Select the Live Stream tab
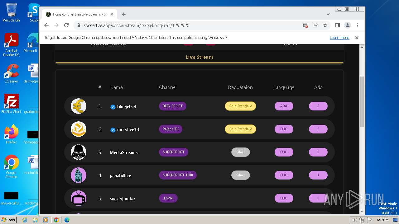Viewport: 399px width, 224px height. (x=199, y=57)
